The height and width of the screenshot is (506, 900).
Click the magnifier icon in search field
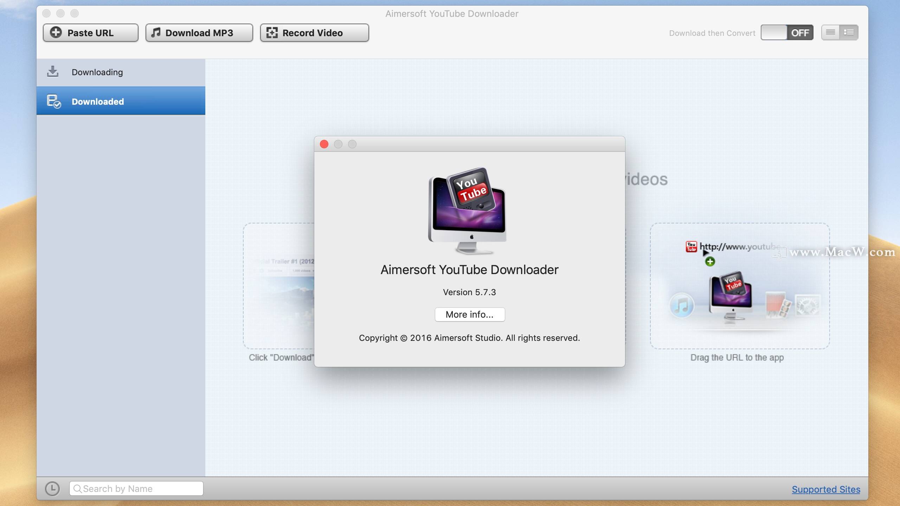[x=77, y=489]
